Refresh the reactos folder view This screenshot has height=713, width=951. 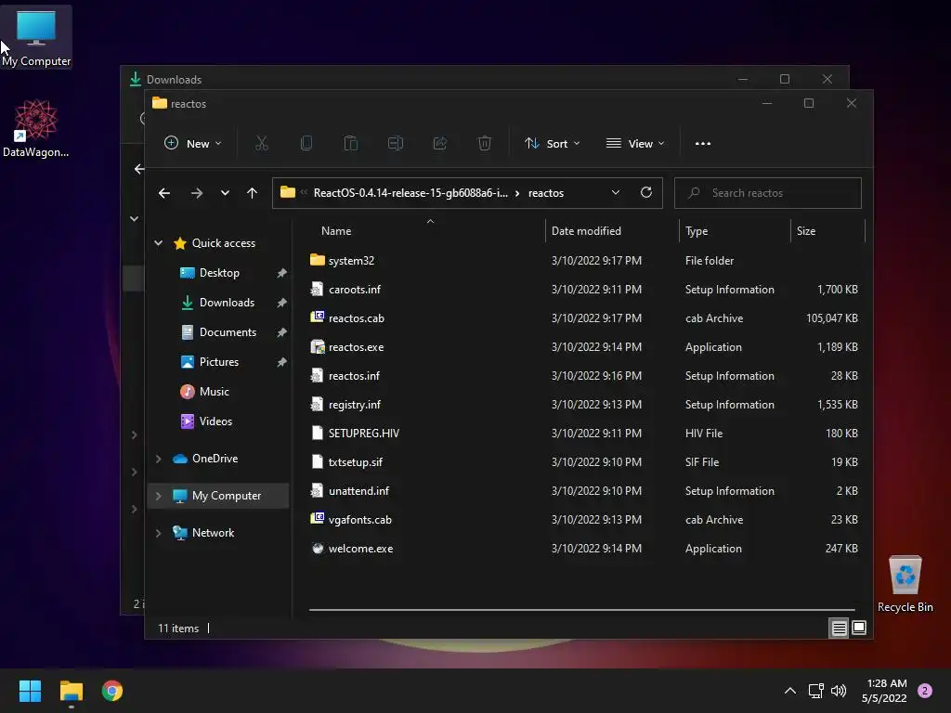tap(646, 193)
